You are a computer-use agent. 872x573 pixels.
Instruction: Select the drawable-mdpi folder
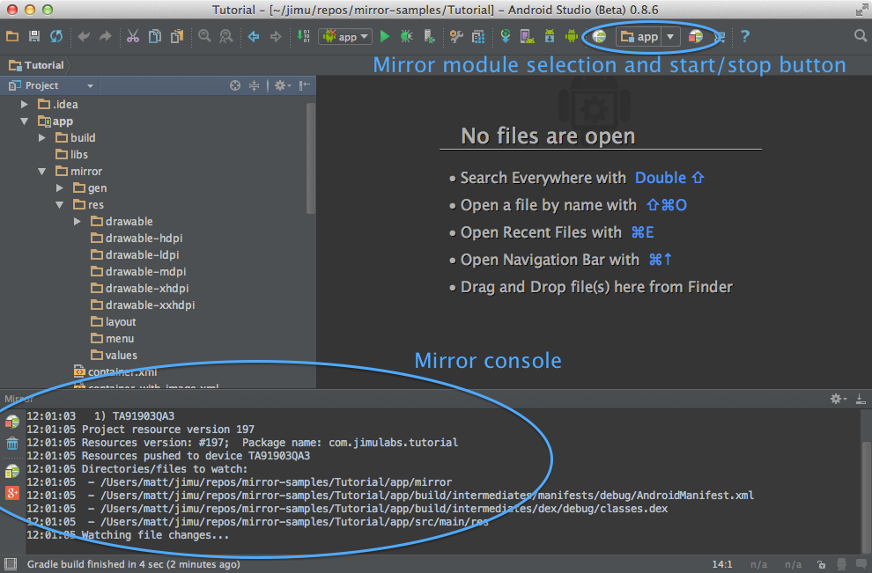pyautogui.click(x=138, y=272)
